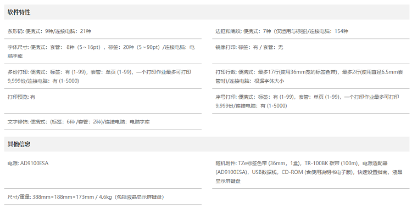Screen dimensions: 412x208
Task: Select the 镜像打印 specification row
Action: (x=311, y=52)
